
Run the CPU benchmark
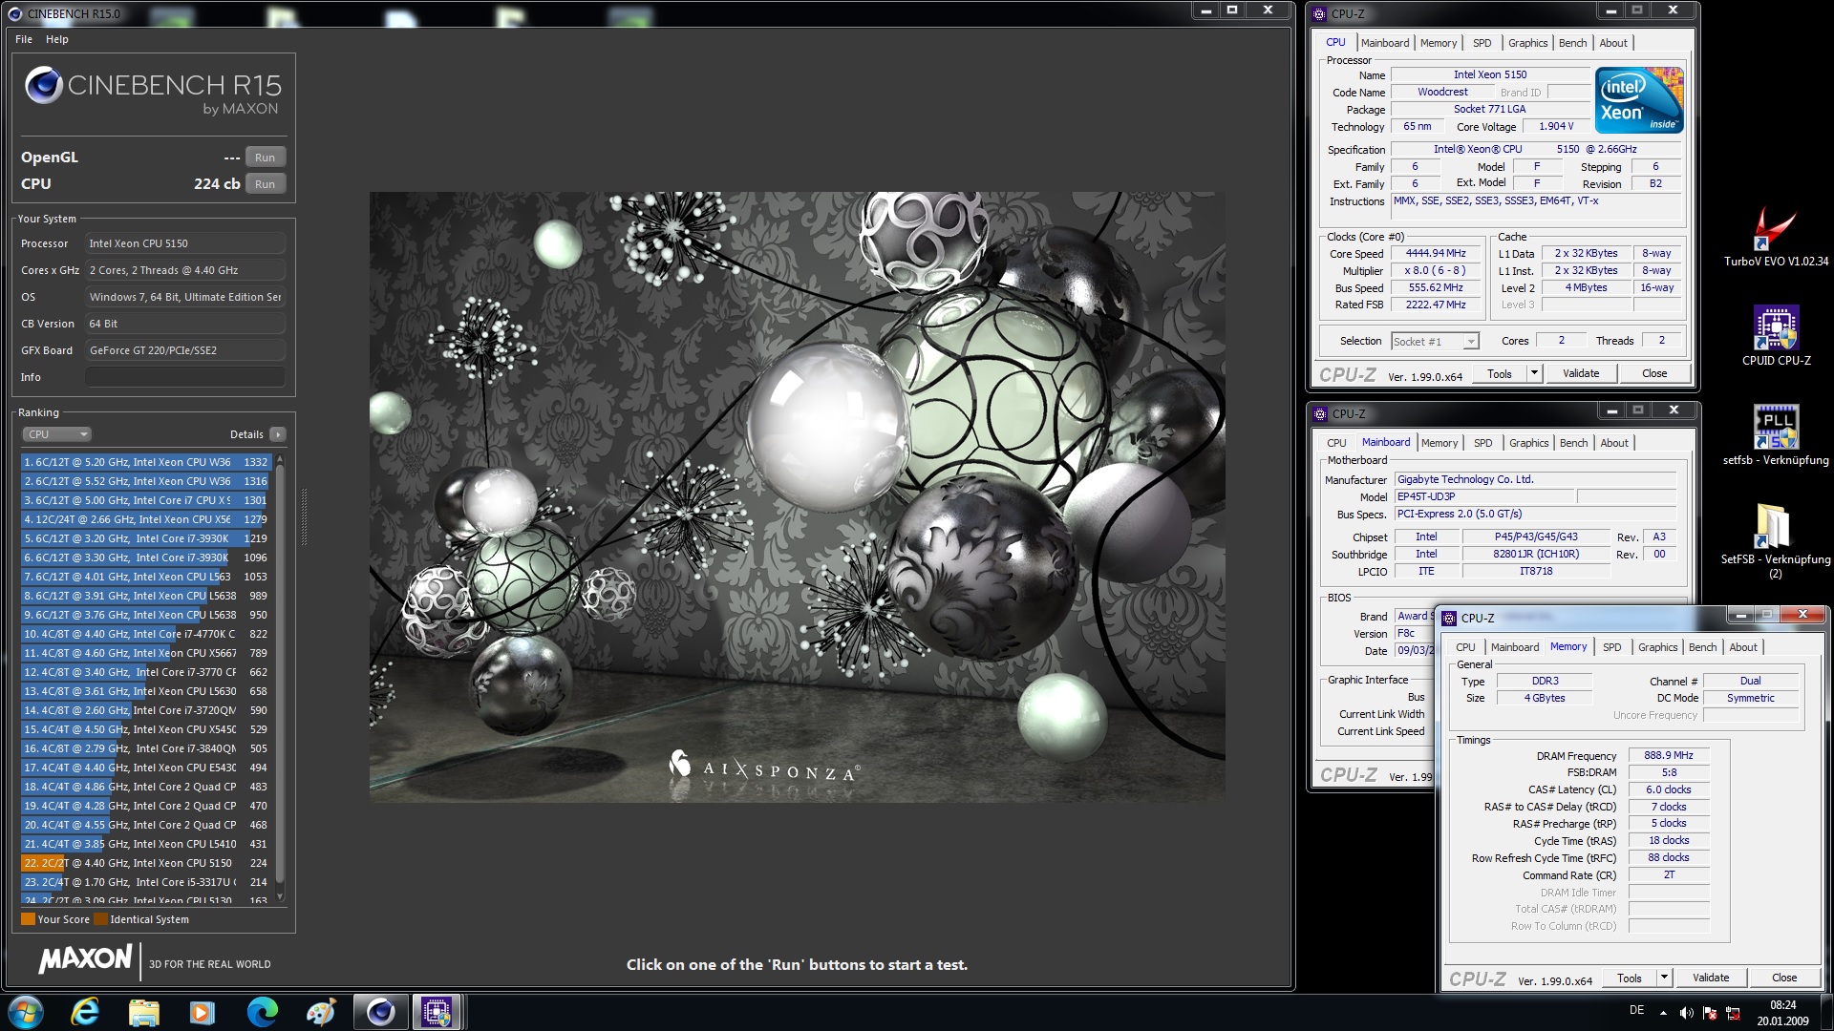266,184
